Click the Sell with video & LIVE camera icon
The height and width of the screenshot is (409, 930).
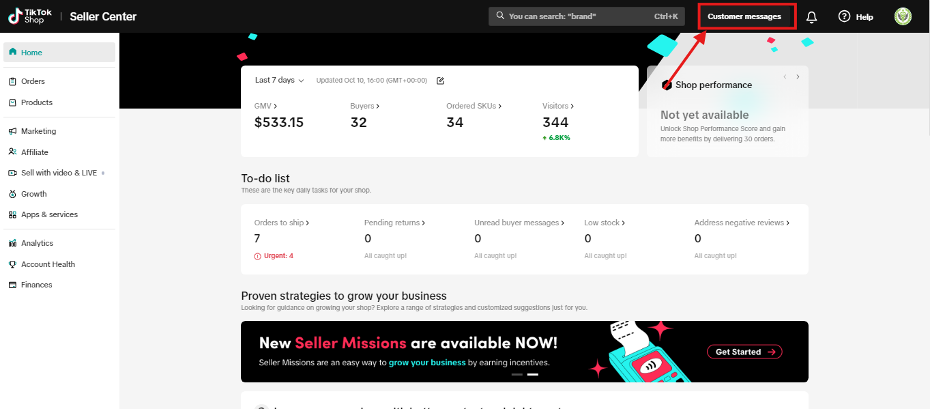12,173
